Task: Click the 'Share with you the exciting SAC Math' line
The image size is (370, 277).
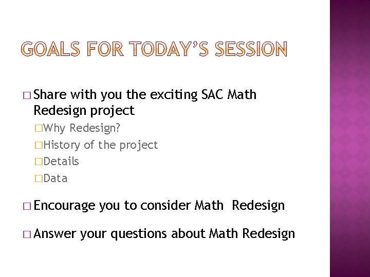Action: click(x=145, y=95)
